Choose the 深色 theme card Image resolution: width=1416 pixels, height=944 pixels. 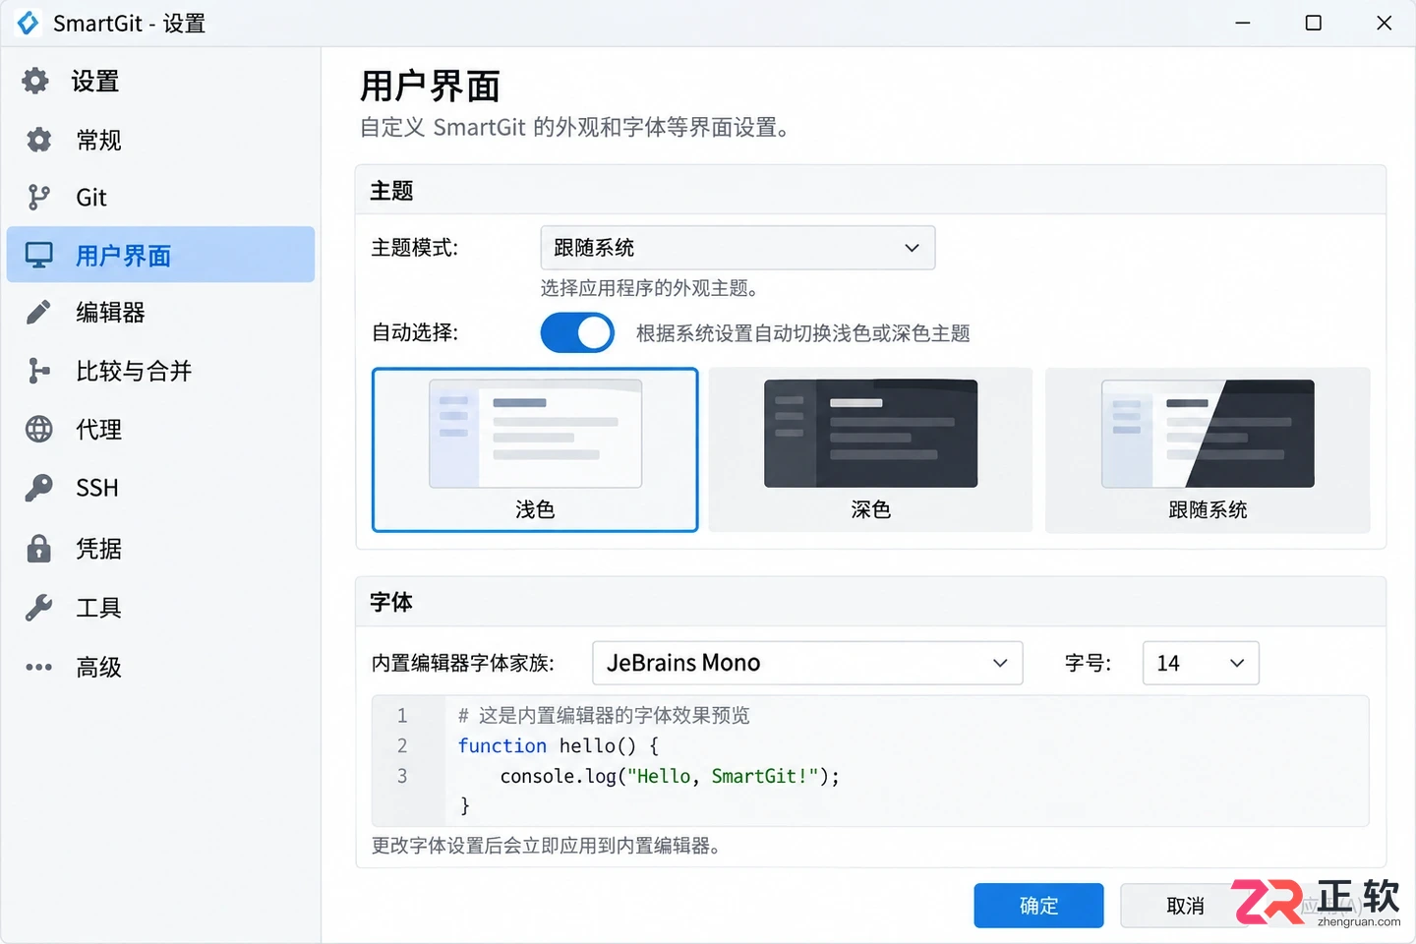pos(871,450)
